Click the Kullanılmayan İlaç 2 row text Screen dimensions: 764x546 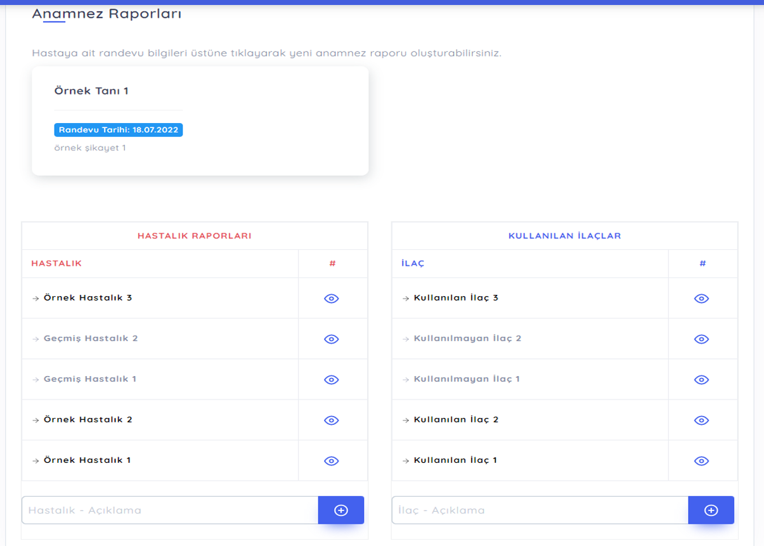point(467,339)
